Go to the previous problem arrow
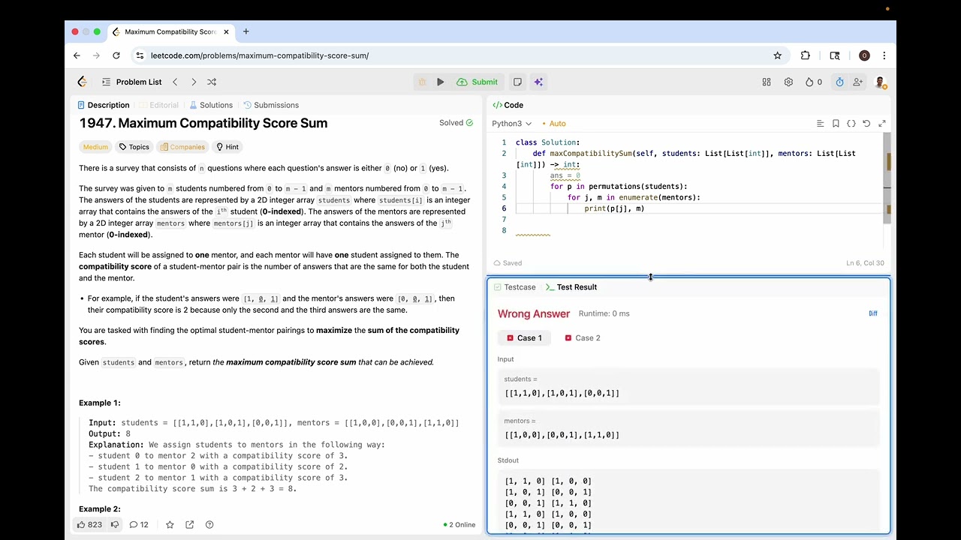 click(175, 82)
